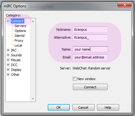Open the Proxy subcategory
This screenshot has width=135, height=116.
(19, 40)
